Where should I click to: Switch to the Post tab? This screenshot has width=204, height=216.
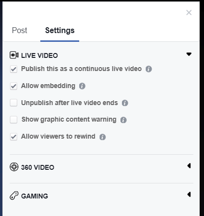point(19,30)
